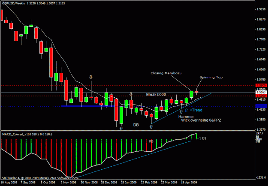Select the Closing Marubozu annotation label
Viewport: 268px width, 186px height.
pos(166,73)
